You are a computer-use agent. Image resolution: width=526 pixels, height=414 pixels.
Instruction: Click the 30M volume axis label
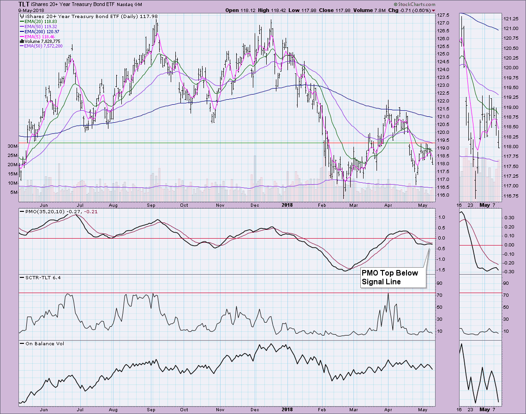tap(13, 146)
